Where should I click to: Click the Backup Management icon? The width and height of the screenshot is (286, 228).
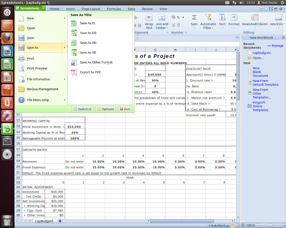click(21, 89)
